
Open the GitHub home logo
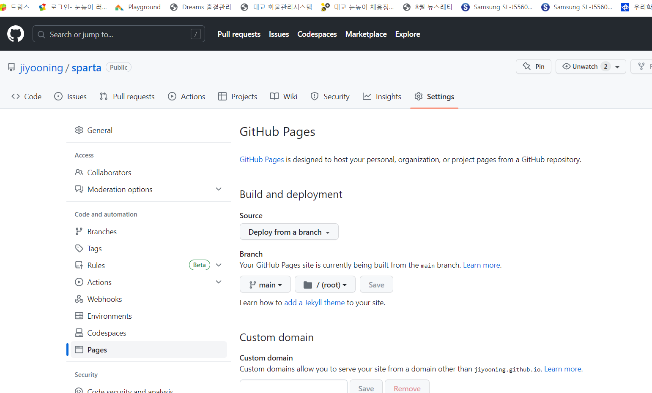pyautogui.click(x=16, y=34)
